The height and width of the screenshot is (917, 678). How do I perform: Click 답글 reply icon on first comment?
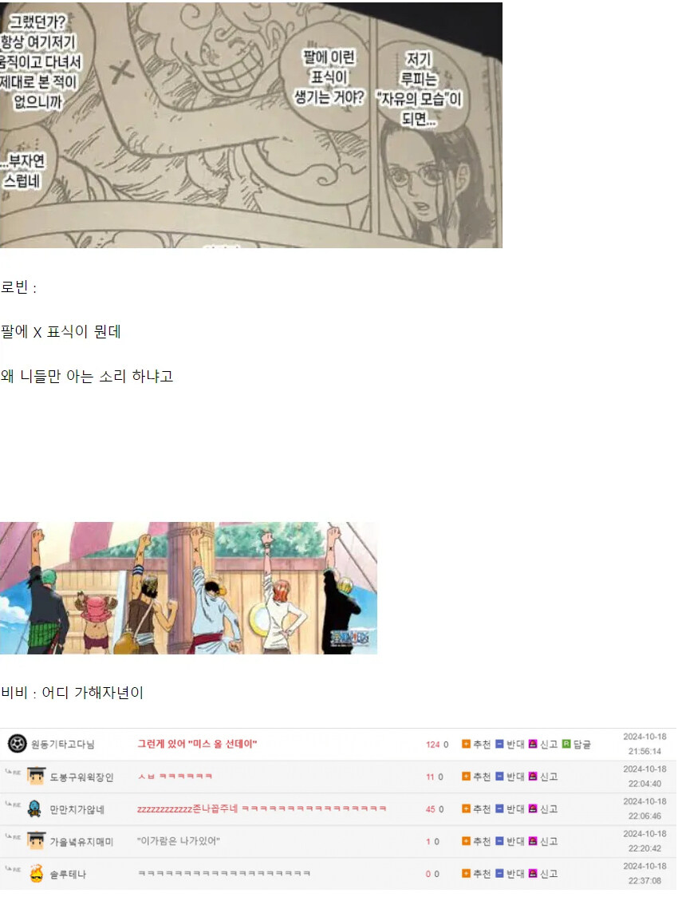576,744
